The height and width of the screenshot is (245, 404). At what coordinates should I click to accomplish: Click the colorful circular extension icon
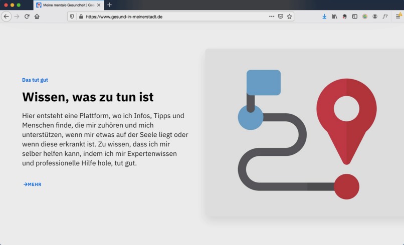pyautogui.click(x=365, y=17)
